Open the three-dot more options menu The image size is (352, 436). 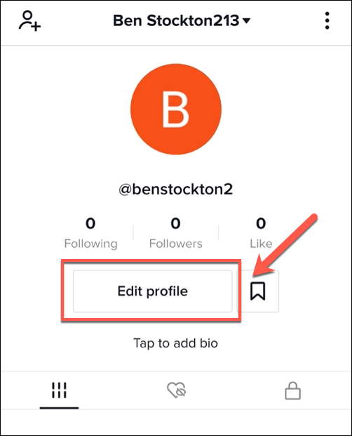tap(327, 20)
